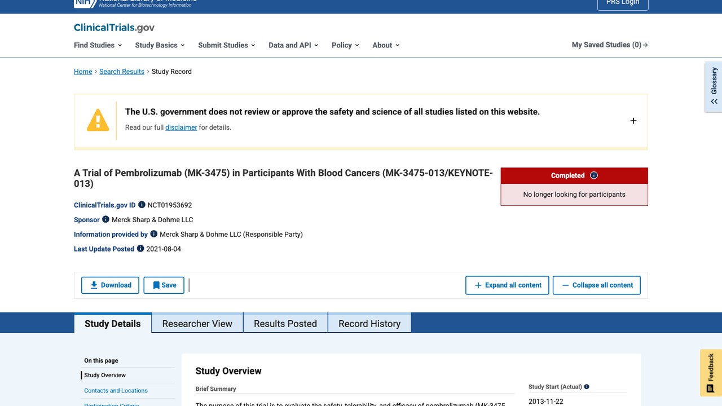Click the ClinicalTrials.gov logo
722x406 pixels.
114,28
